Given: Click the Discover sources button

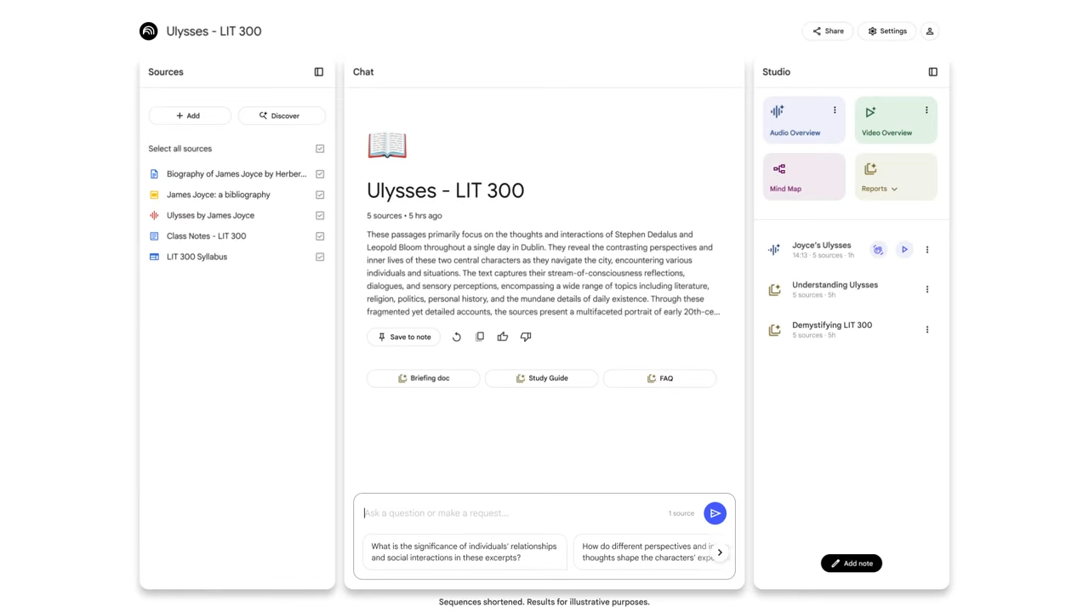Looking at the screenshot, I should coord(281,116).
